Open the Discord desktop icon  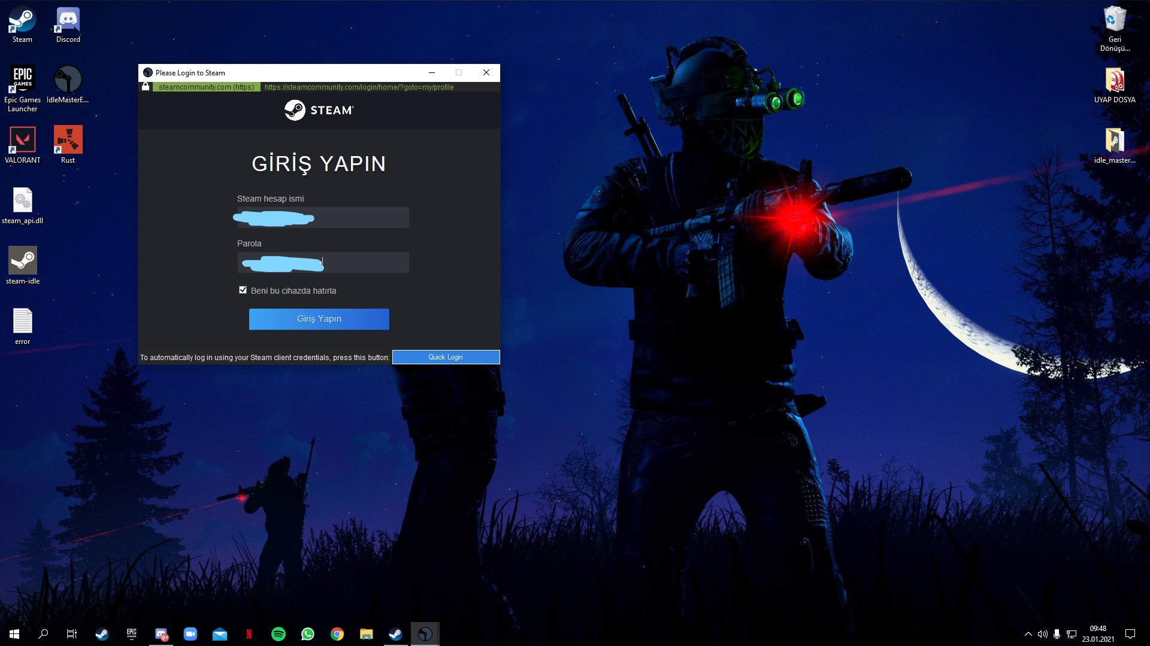click(68, 21)
